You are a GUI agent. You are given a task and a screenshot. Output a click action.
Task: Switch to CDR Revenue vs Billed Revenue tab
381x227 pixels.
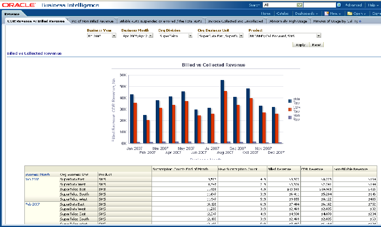[36, 21]
